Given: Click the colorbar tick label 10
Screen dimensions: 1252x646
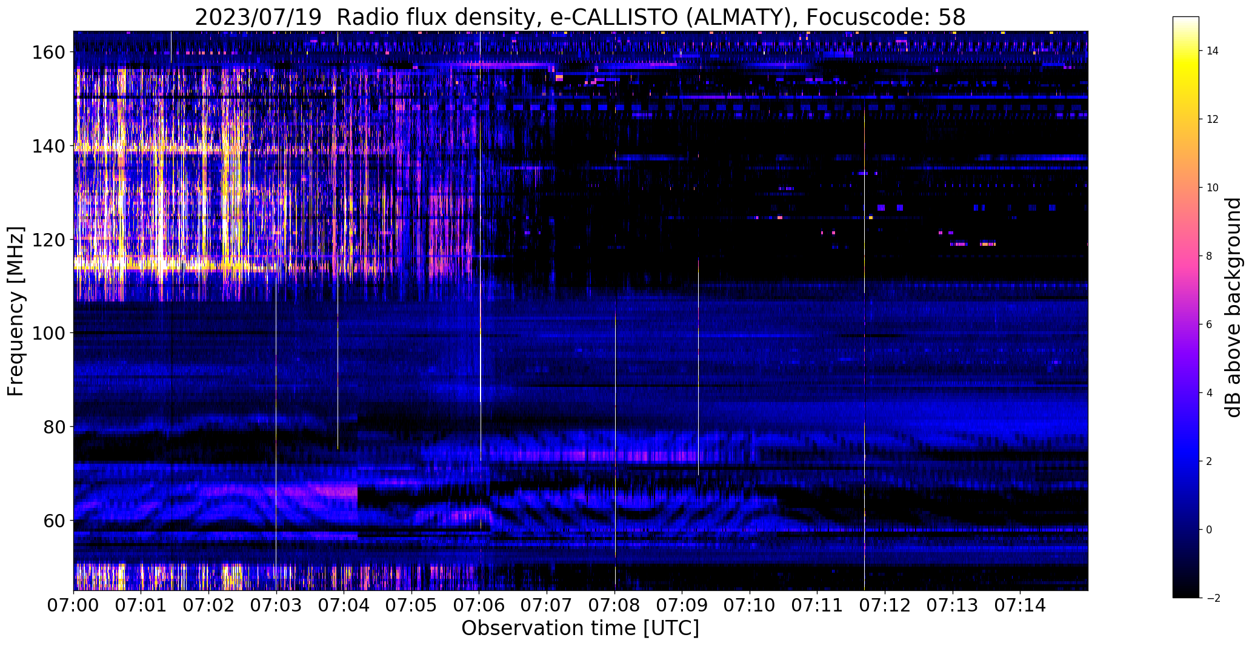Looking at the screenshot, I should click(x=1213, y=188).
